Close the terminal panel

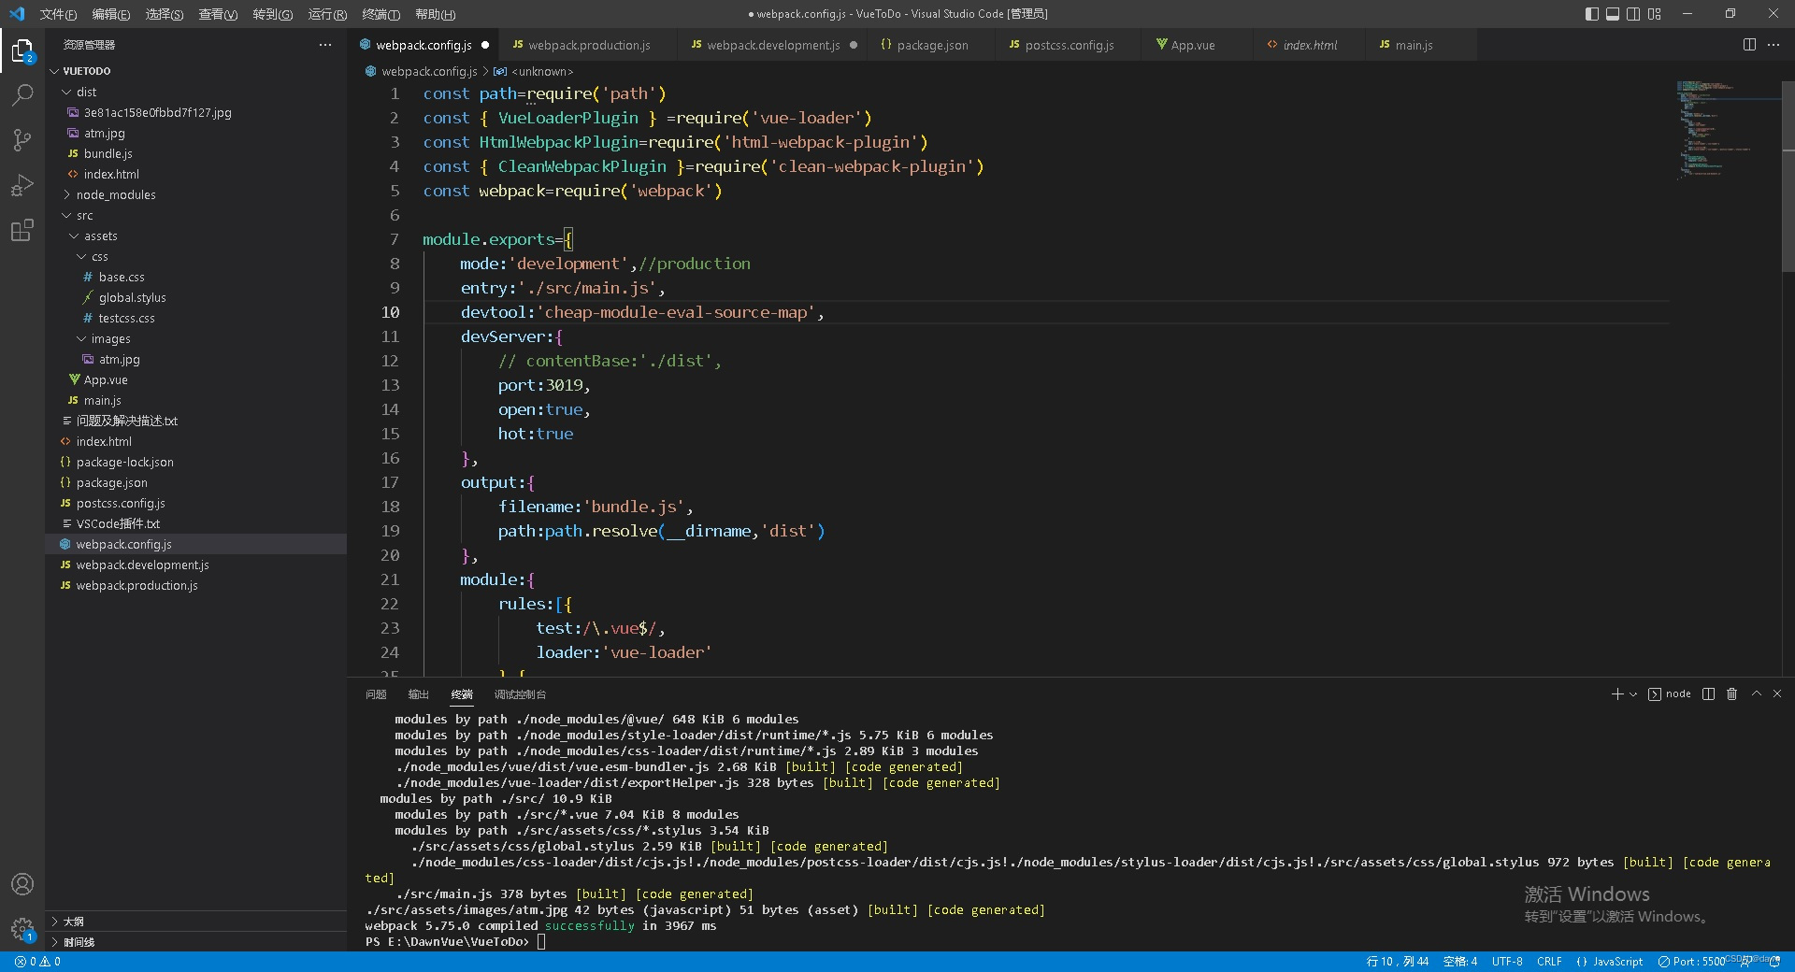click(x=1777, y=693)
